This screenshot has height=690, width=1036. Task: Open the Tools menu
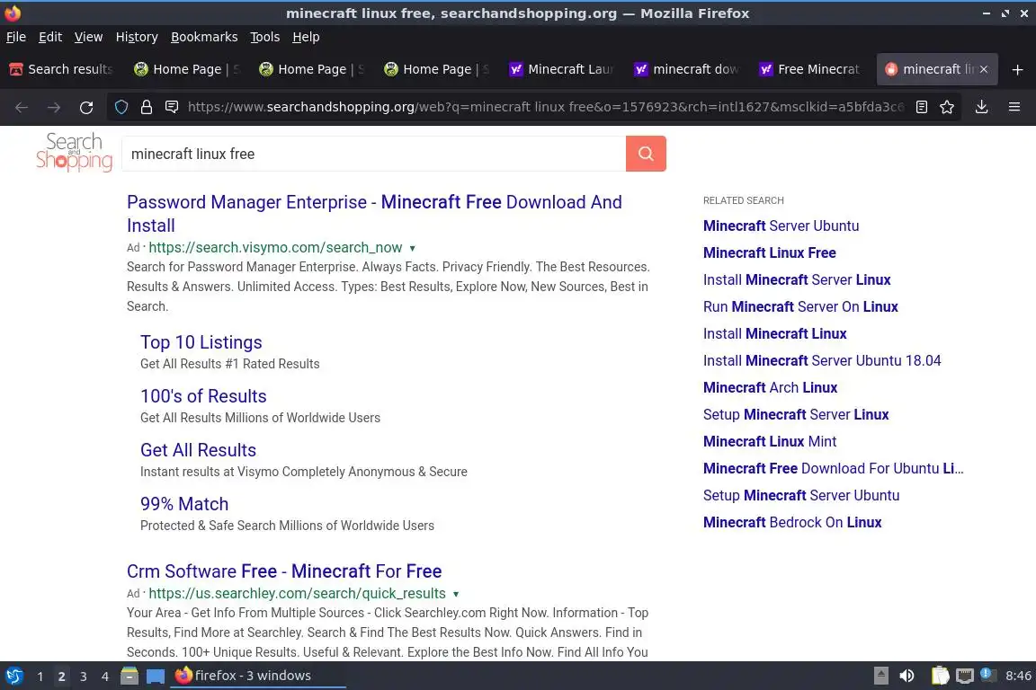(265, 37)
